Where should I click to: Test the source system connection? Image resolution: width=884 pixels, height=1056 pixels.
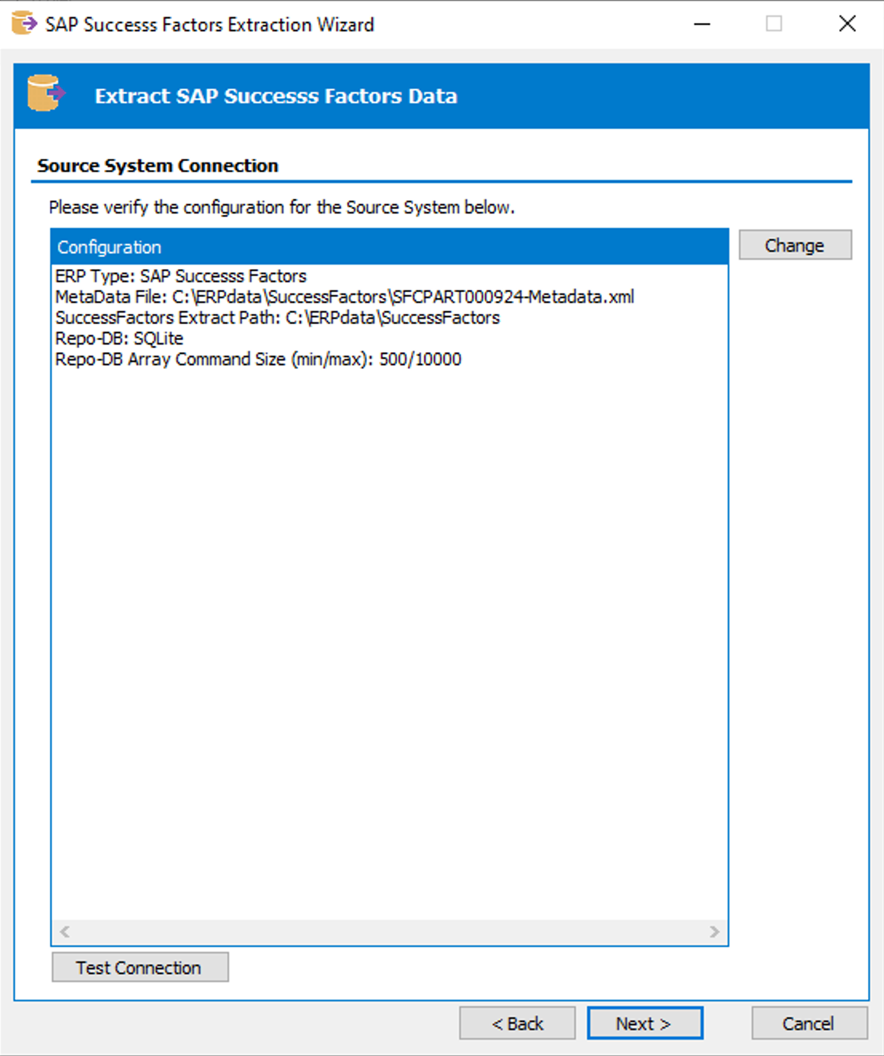tap(140, 967)
